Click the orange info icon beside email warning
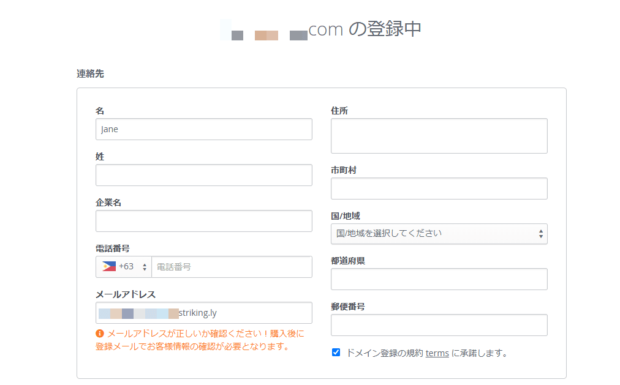 pyautogui.click(x=100, y=334)
